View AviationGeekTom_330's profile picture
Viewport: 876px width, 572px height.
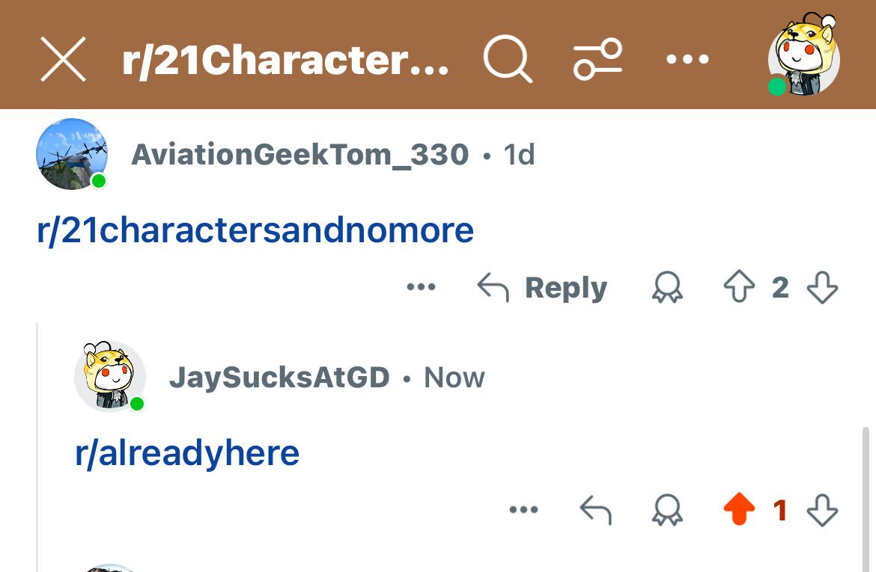(72, 154)
